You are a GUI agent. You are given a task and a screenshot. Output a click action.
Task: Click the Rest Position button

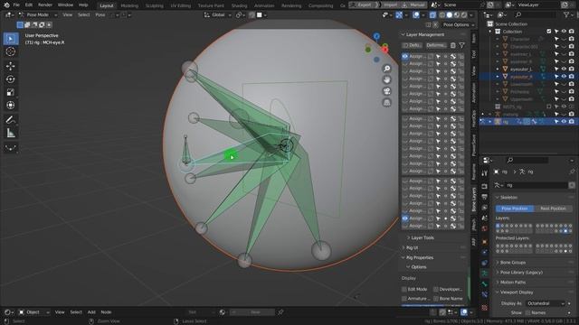553,209
